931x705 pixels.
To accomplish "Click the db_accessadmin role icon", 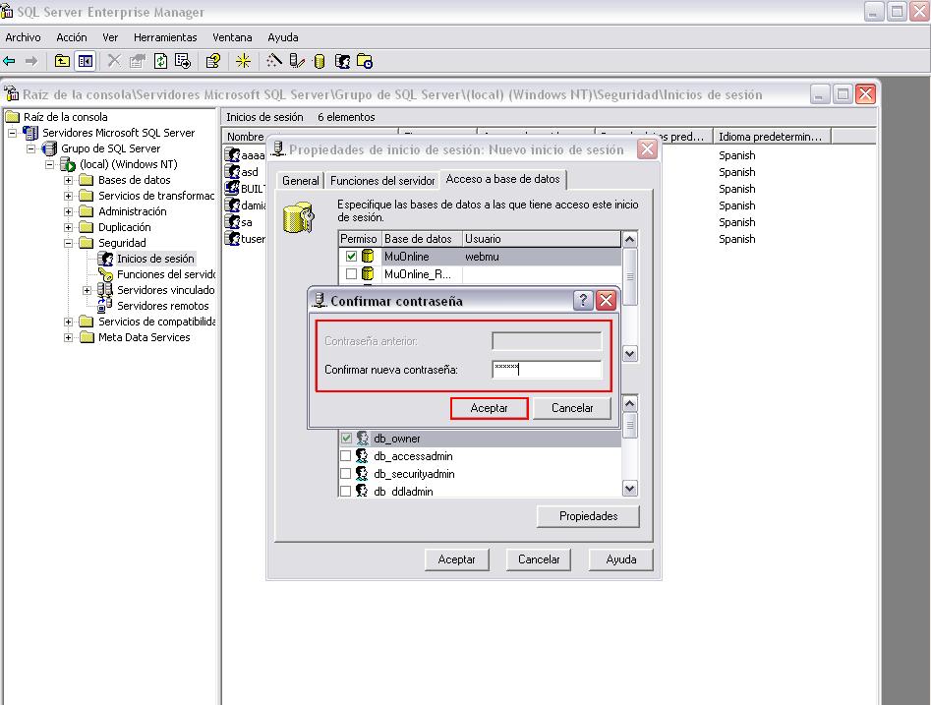I will point(362,456).
